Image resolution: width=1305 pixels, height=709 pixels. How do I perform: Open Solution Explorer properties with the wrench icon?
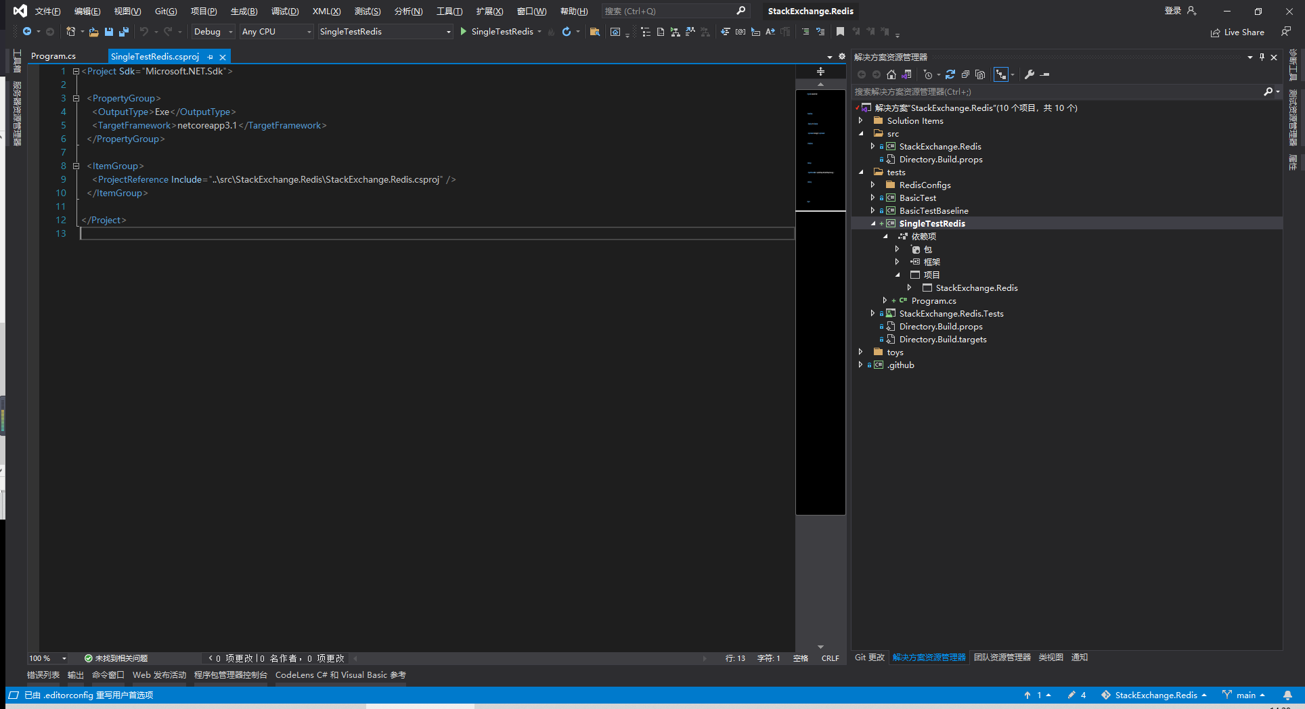coord(1030,74)
